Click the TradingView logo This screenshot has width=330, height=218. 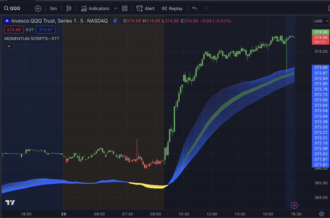coord(10,203)
